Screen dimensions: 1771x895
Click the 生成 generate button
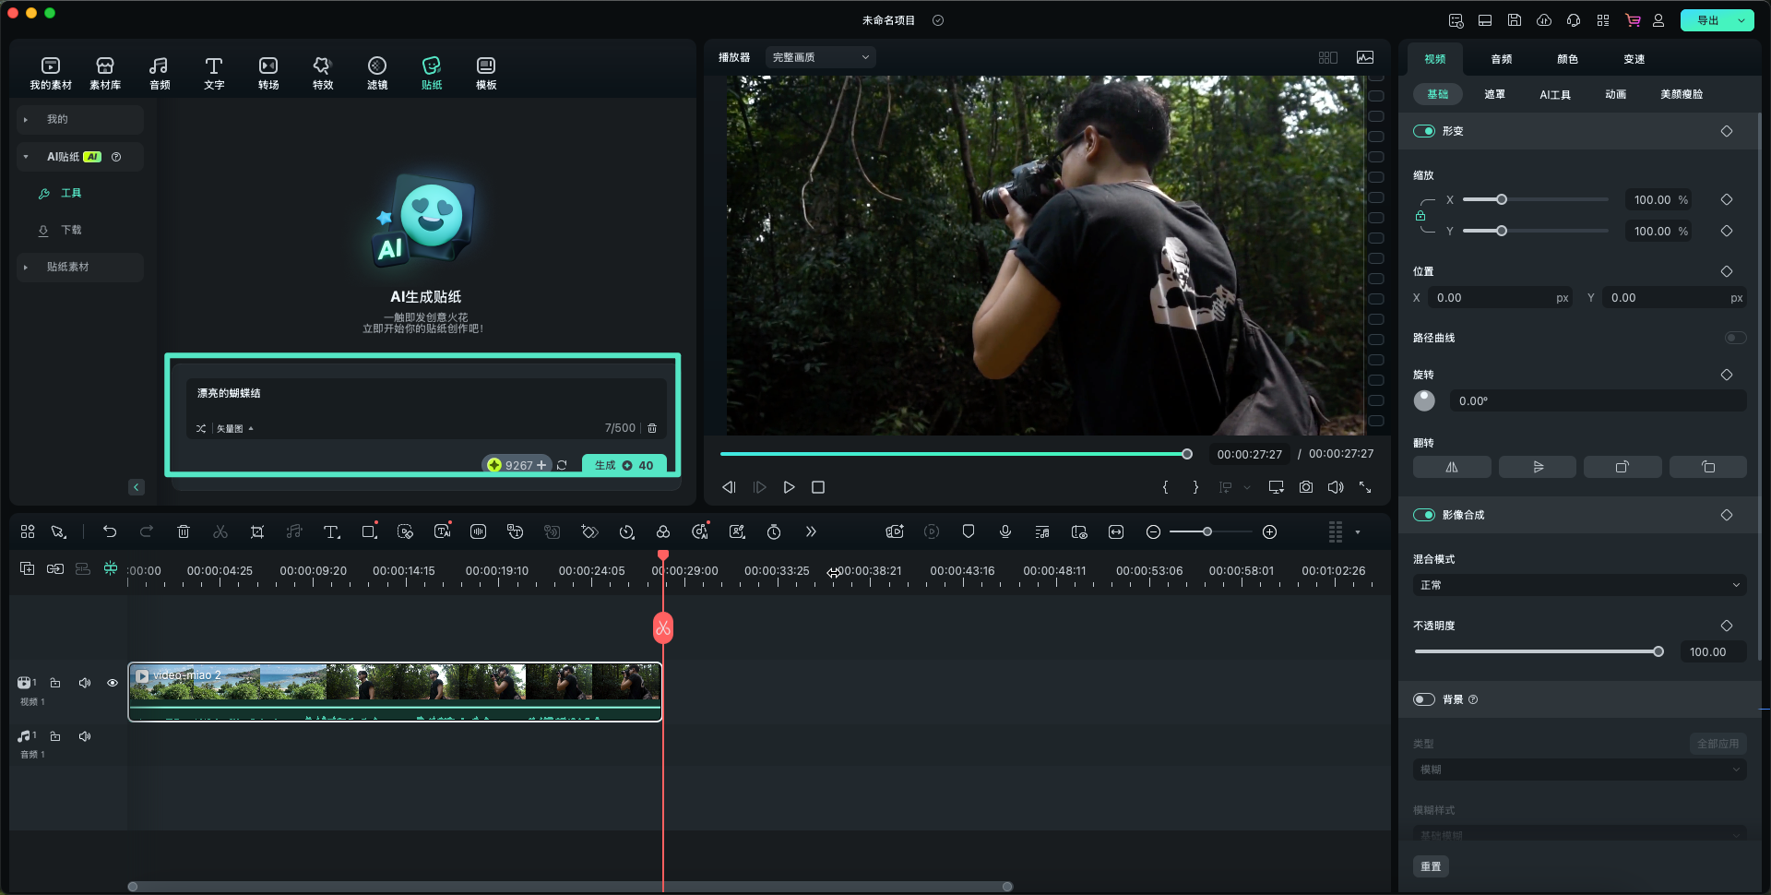[624, 465]
